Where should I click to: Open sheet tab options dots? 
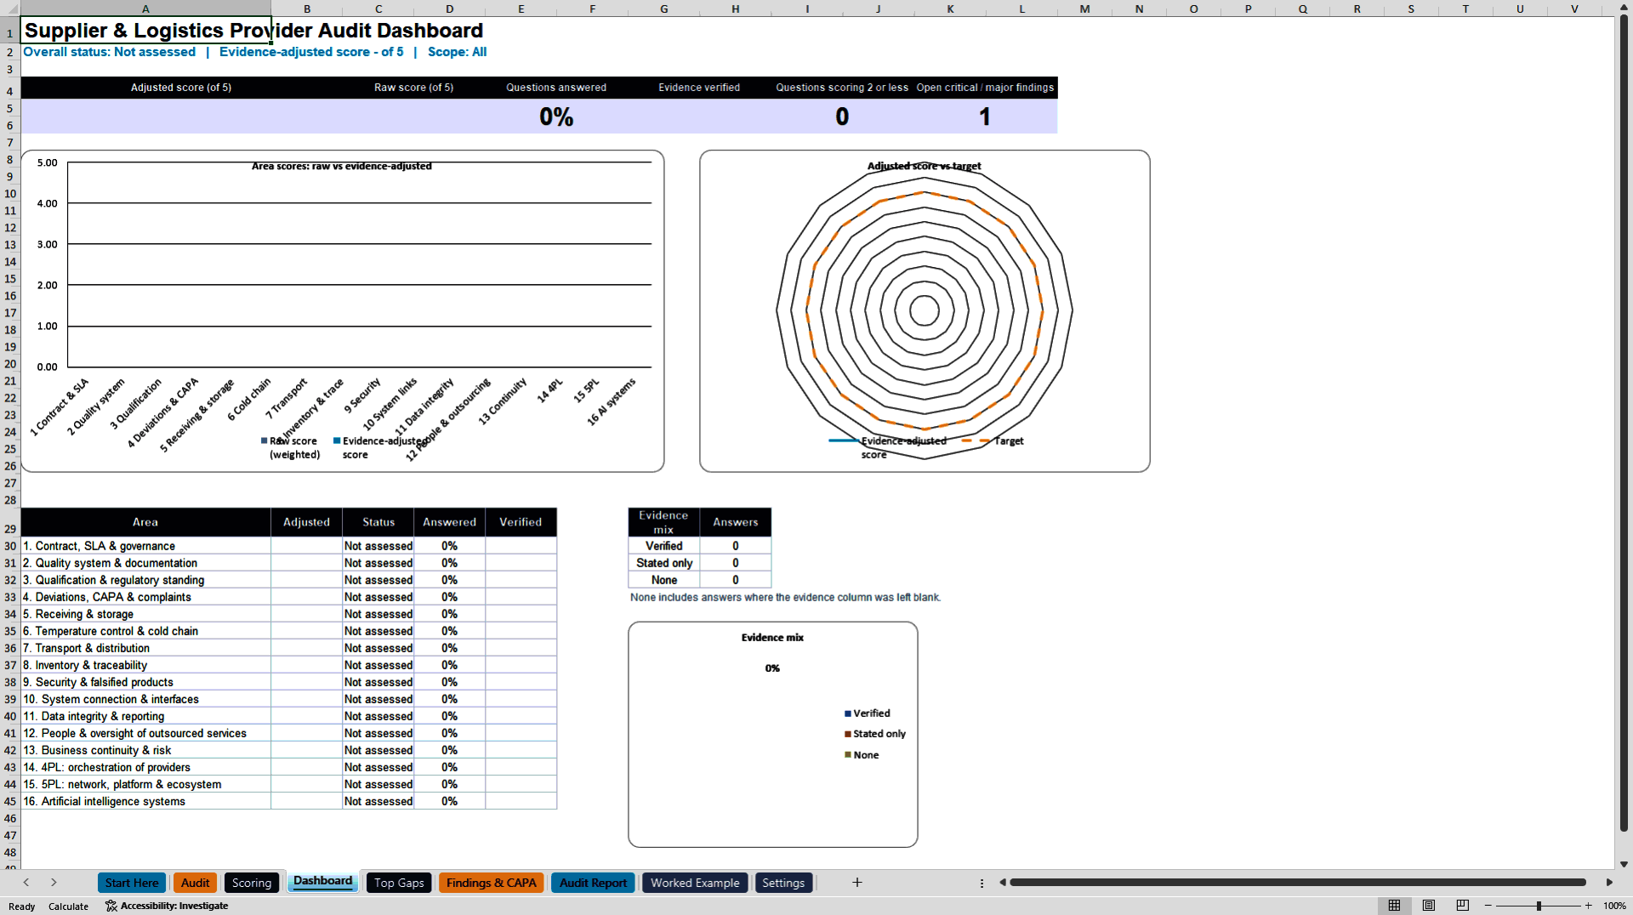coord(982,884)
